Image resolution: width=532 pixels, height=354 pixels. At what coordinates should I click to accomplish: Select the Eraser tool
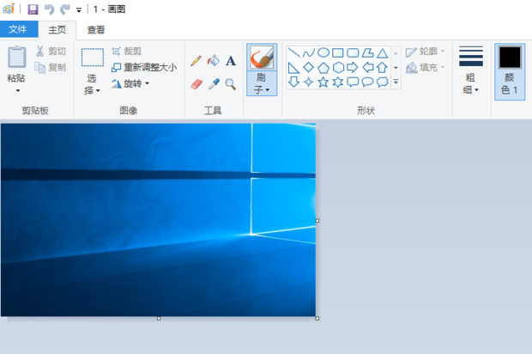pos(196,84)
